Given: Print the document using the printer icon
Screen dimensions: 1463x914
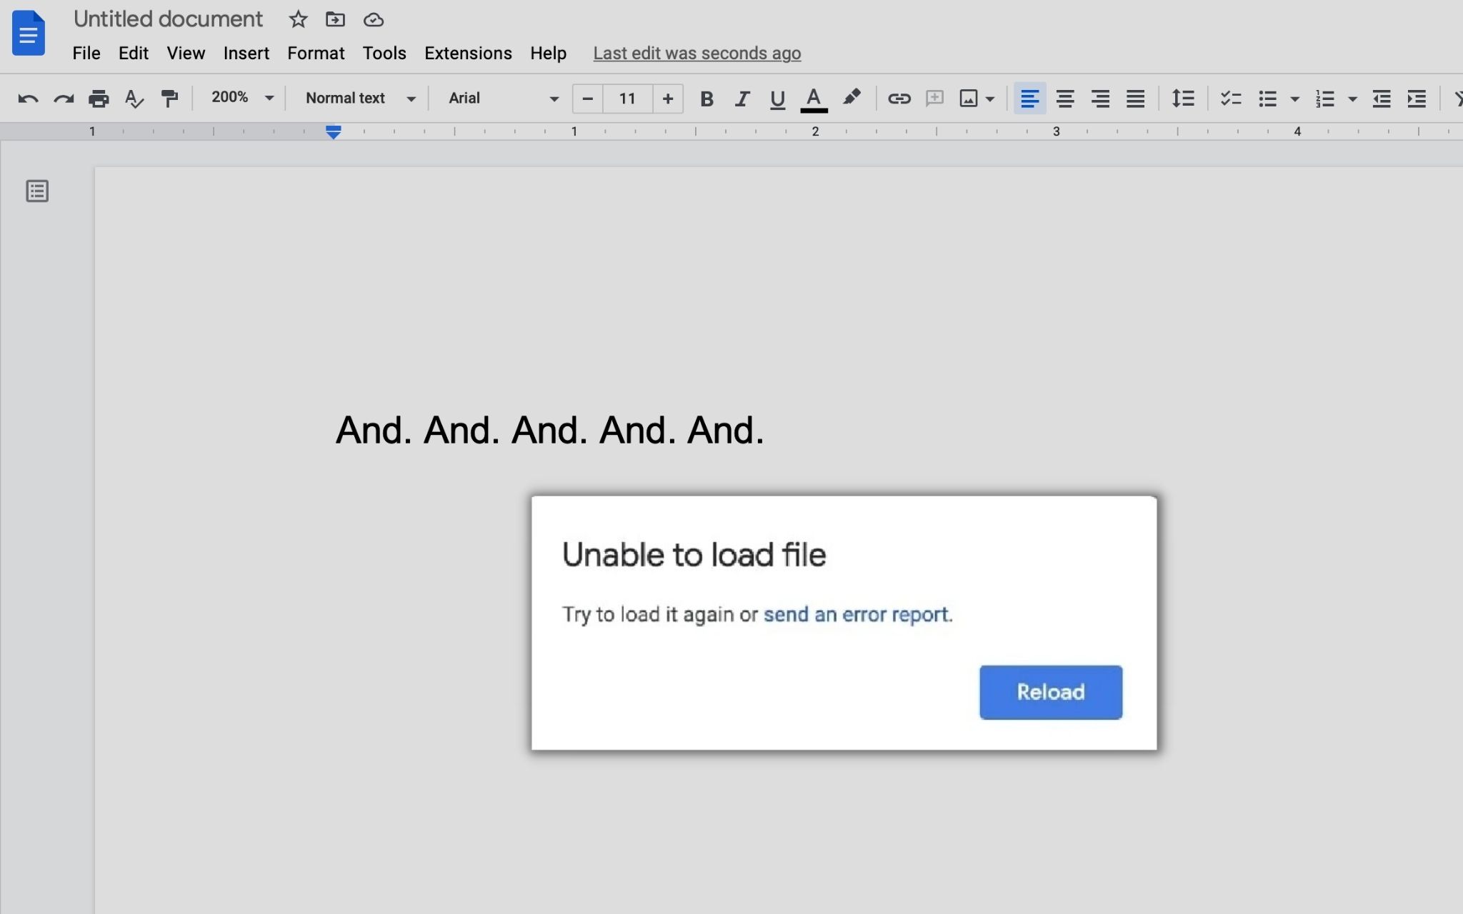Looking at the screenshot, I should (99, 99).
